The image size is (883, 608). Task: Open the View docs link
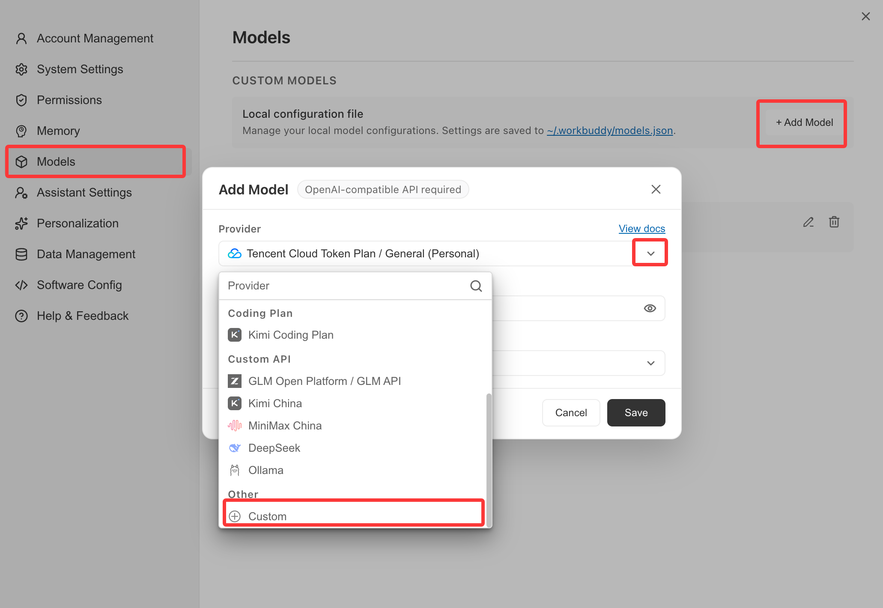click(642, 229)
